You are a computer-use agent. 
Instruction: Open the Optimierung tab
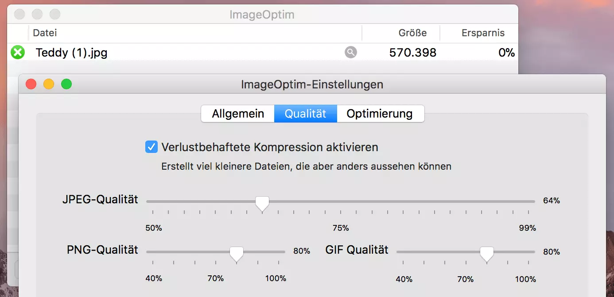[380, 114]
